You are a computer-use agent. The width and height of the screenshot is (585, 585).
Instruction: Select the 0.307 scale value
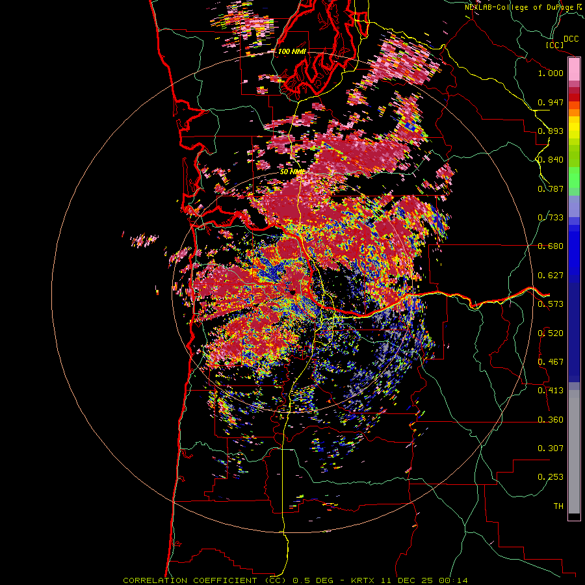pyautogui.click(x=551, y=448)
